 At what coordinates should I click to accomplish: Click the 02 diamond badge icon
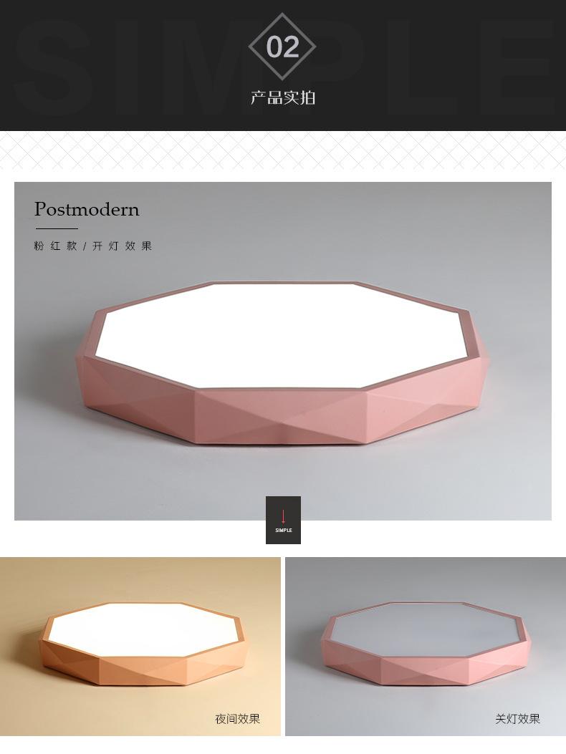pyautogui.click(x=282, y=47)
